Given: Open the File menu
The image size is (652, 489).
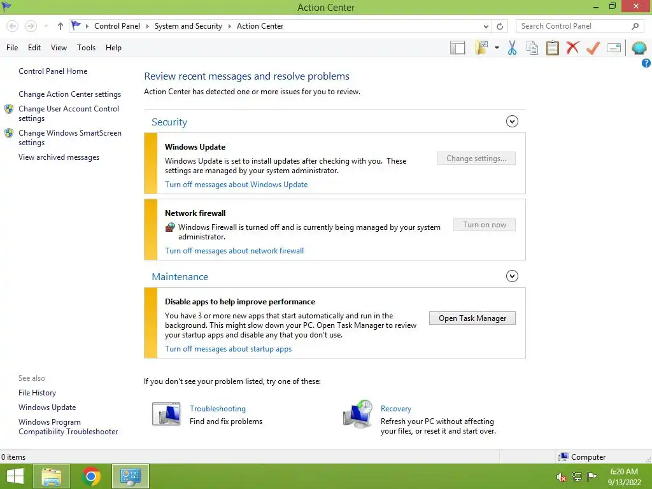Looking at the screenshot, I should (x=12, y=48).
